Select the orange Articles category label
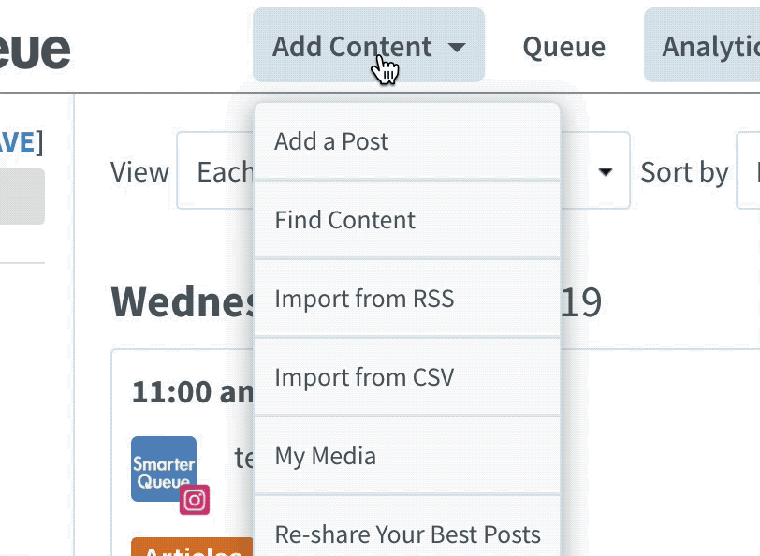The height and width of the screenshot is (556, 760). [x=193, y=547]
